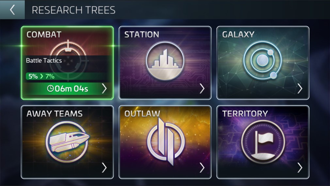This screenshot has width=330, height=186.
Task: Choose the Outlaw emblem icon
Action: pyautogui.click(x=166, y=142)
